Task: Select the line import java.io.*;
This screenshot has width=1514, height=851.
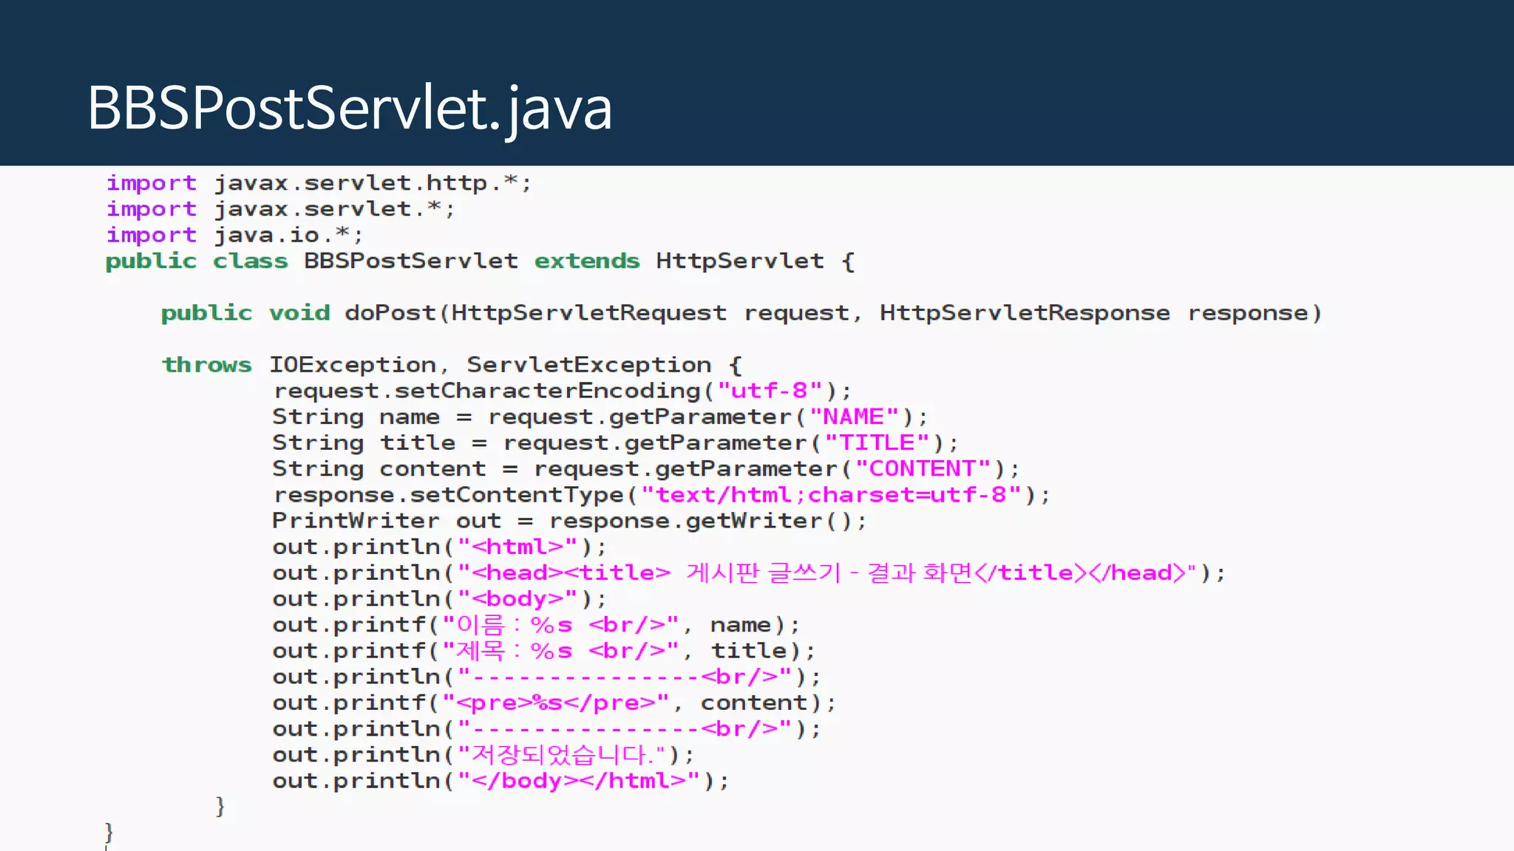Action: pos(234,235)
